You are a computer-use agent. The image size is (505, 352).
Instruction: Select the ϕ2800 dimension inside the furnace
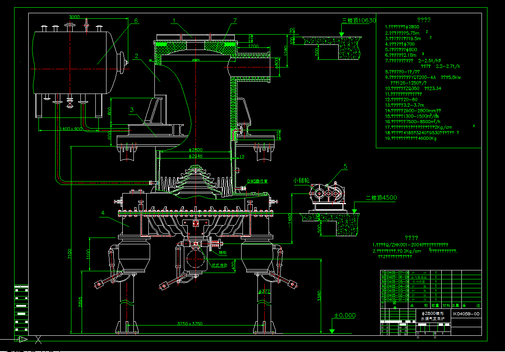pos(195,150)
